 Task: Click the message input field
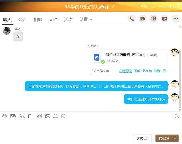click(x=91, y=127)
